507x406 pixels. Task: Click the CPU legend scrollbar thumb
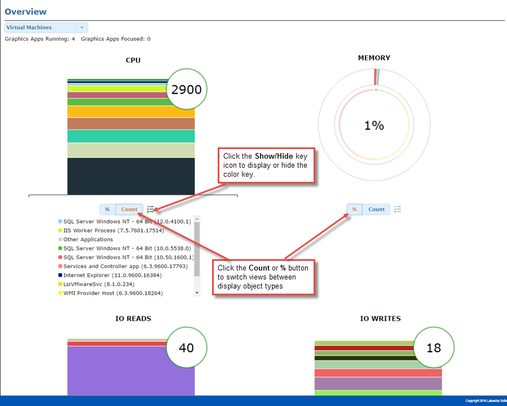pyautogui.click(x=197, y=249)
